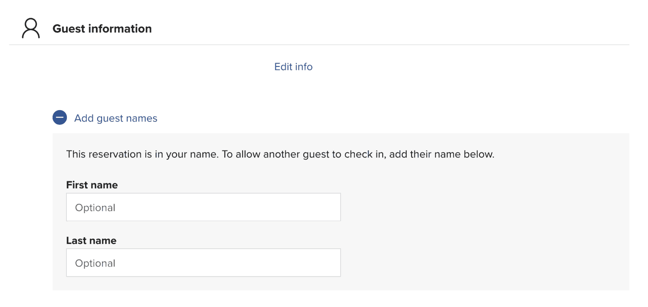This screenshot has height=307, width=648.
Task: Select the Last name Optional text field
Action: pyautogui.click(x=202, y=262)
